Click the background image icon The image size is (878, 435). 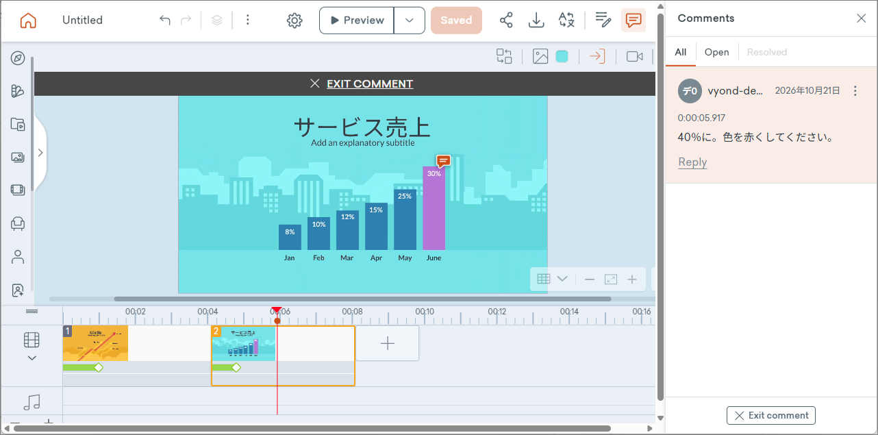(540, 56)
